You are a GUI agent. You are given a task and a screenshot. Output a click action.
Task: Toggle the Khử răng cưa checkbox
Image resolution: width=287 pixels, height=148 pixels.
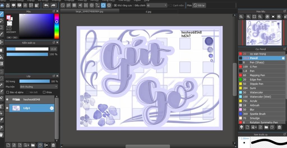click(115, 6)
